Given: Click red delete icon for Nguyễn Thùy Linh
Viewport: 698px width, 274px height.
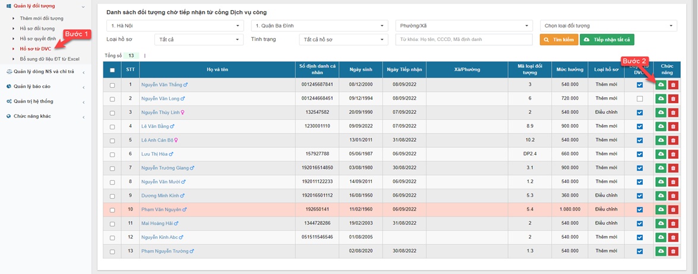Looking at the screenshot, I should coord(672,113).
